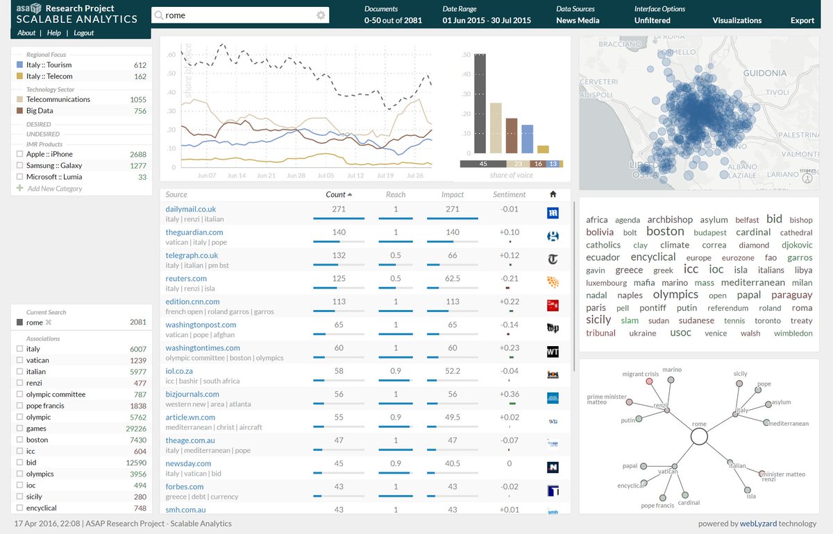Click Add New Category
The height and width of the screenshot is (534, 833).
pos(55,189)
